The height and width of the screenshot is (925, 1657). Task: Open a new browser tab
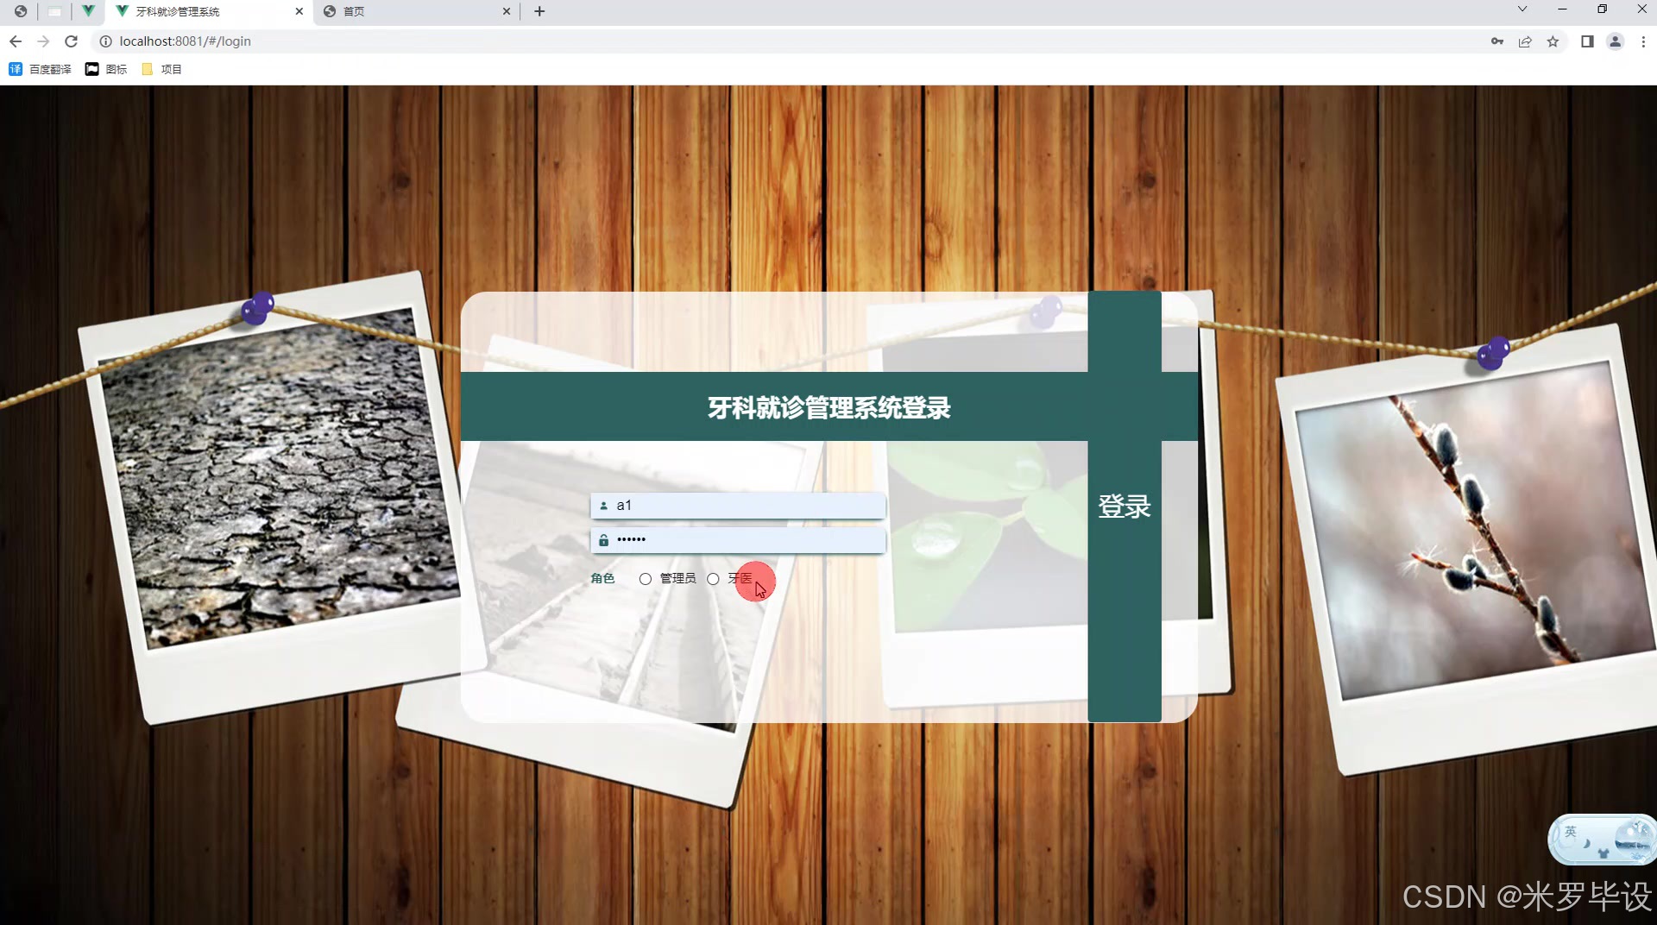tap(539, 11)
